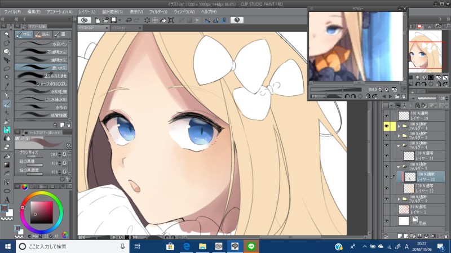This screenshot has height=253, width=451.
Task: Click the Clip Studio launcher icon
Action: 84,20
